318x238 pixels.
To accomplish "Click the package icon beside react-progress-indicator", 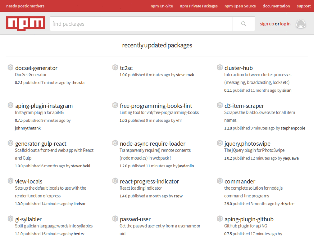I will 115,181.
